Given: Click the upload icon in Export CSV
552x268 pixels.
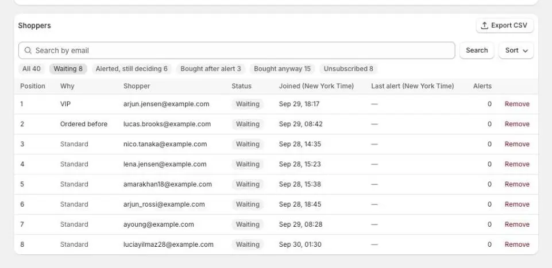Looking at the screenshot, I should tap(484, 25).
